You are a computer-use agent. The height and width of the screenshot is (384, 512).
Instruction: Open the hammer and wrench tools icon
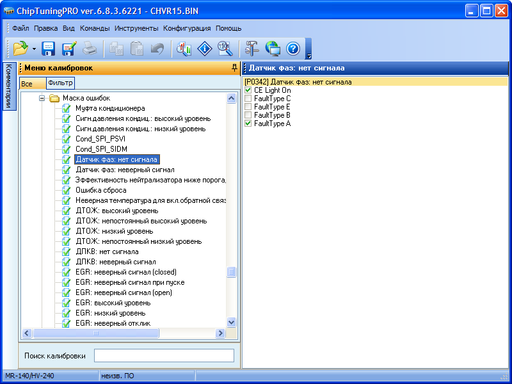click(252, 48)
